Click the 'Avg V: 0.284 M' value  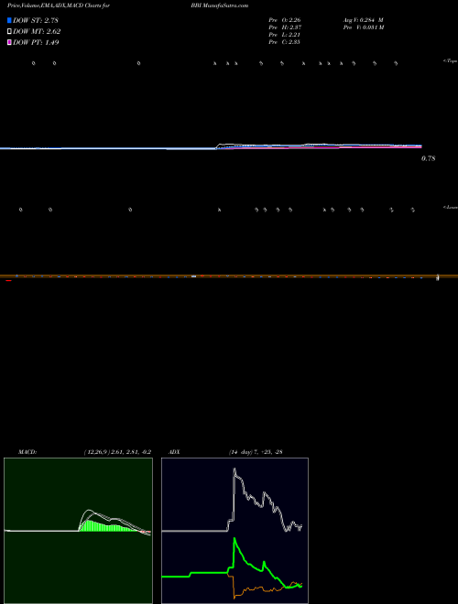(x=364, y=20)
